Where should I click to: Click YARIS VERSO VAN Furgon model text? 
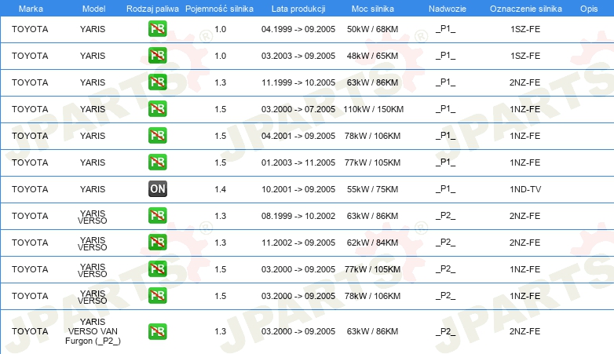click(x=93, y=331)
